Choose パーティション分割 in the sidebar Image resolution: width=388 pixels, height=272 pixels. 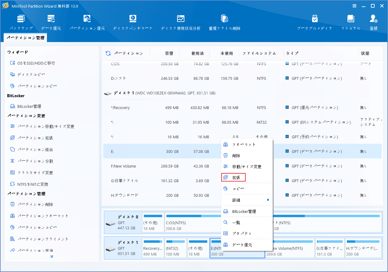click(x=32, y=161)
